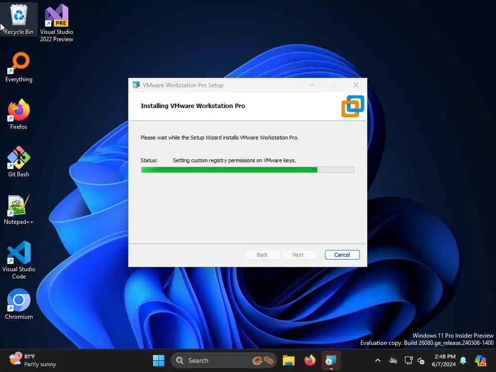Launch the Git Bash desktop shortcut
Image resolution: width=496 pixels, height=372 pixels.
pos(19,161)
